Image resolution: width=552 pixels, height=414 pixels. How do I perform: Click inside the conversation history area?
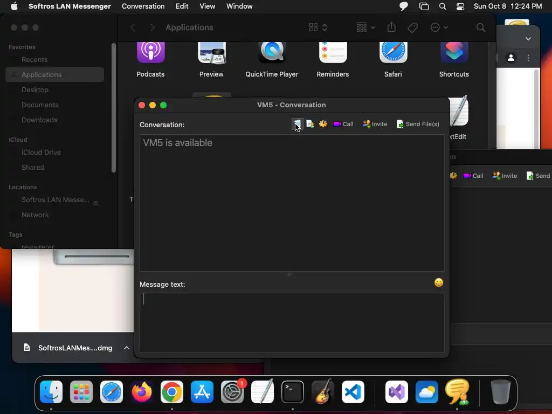tap(292, 203)
